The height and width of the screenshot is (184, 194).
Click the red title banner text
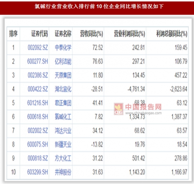pyautogui.click(x=99, y=6)
